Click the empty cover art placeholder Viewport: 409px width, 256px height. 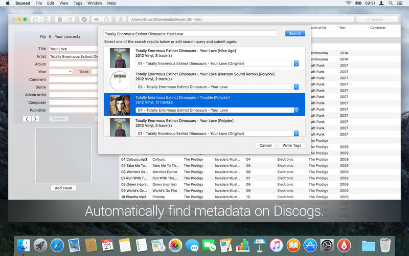63,155
